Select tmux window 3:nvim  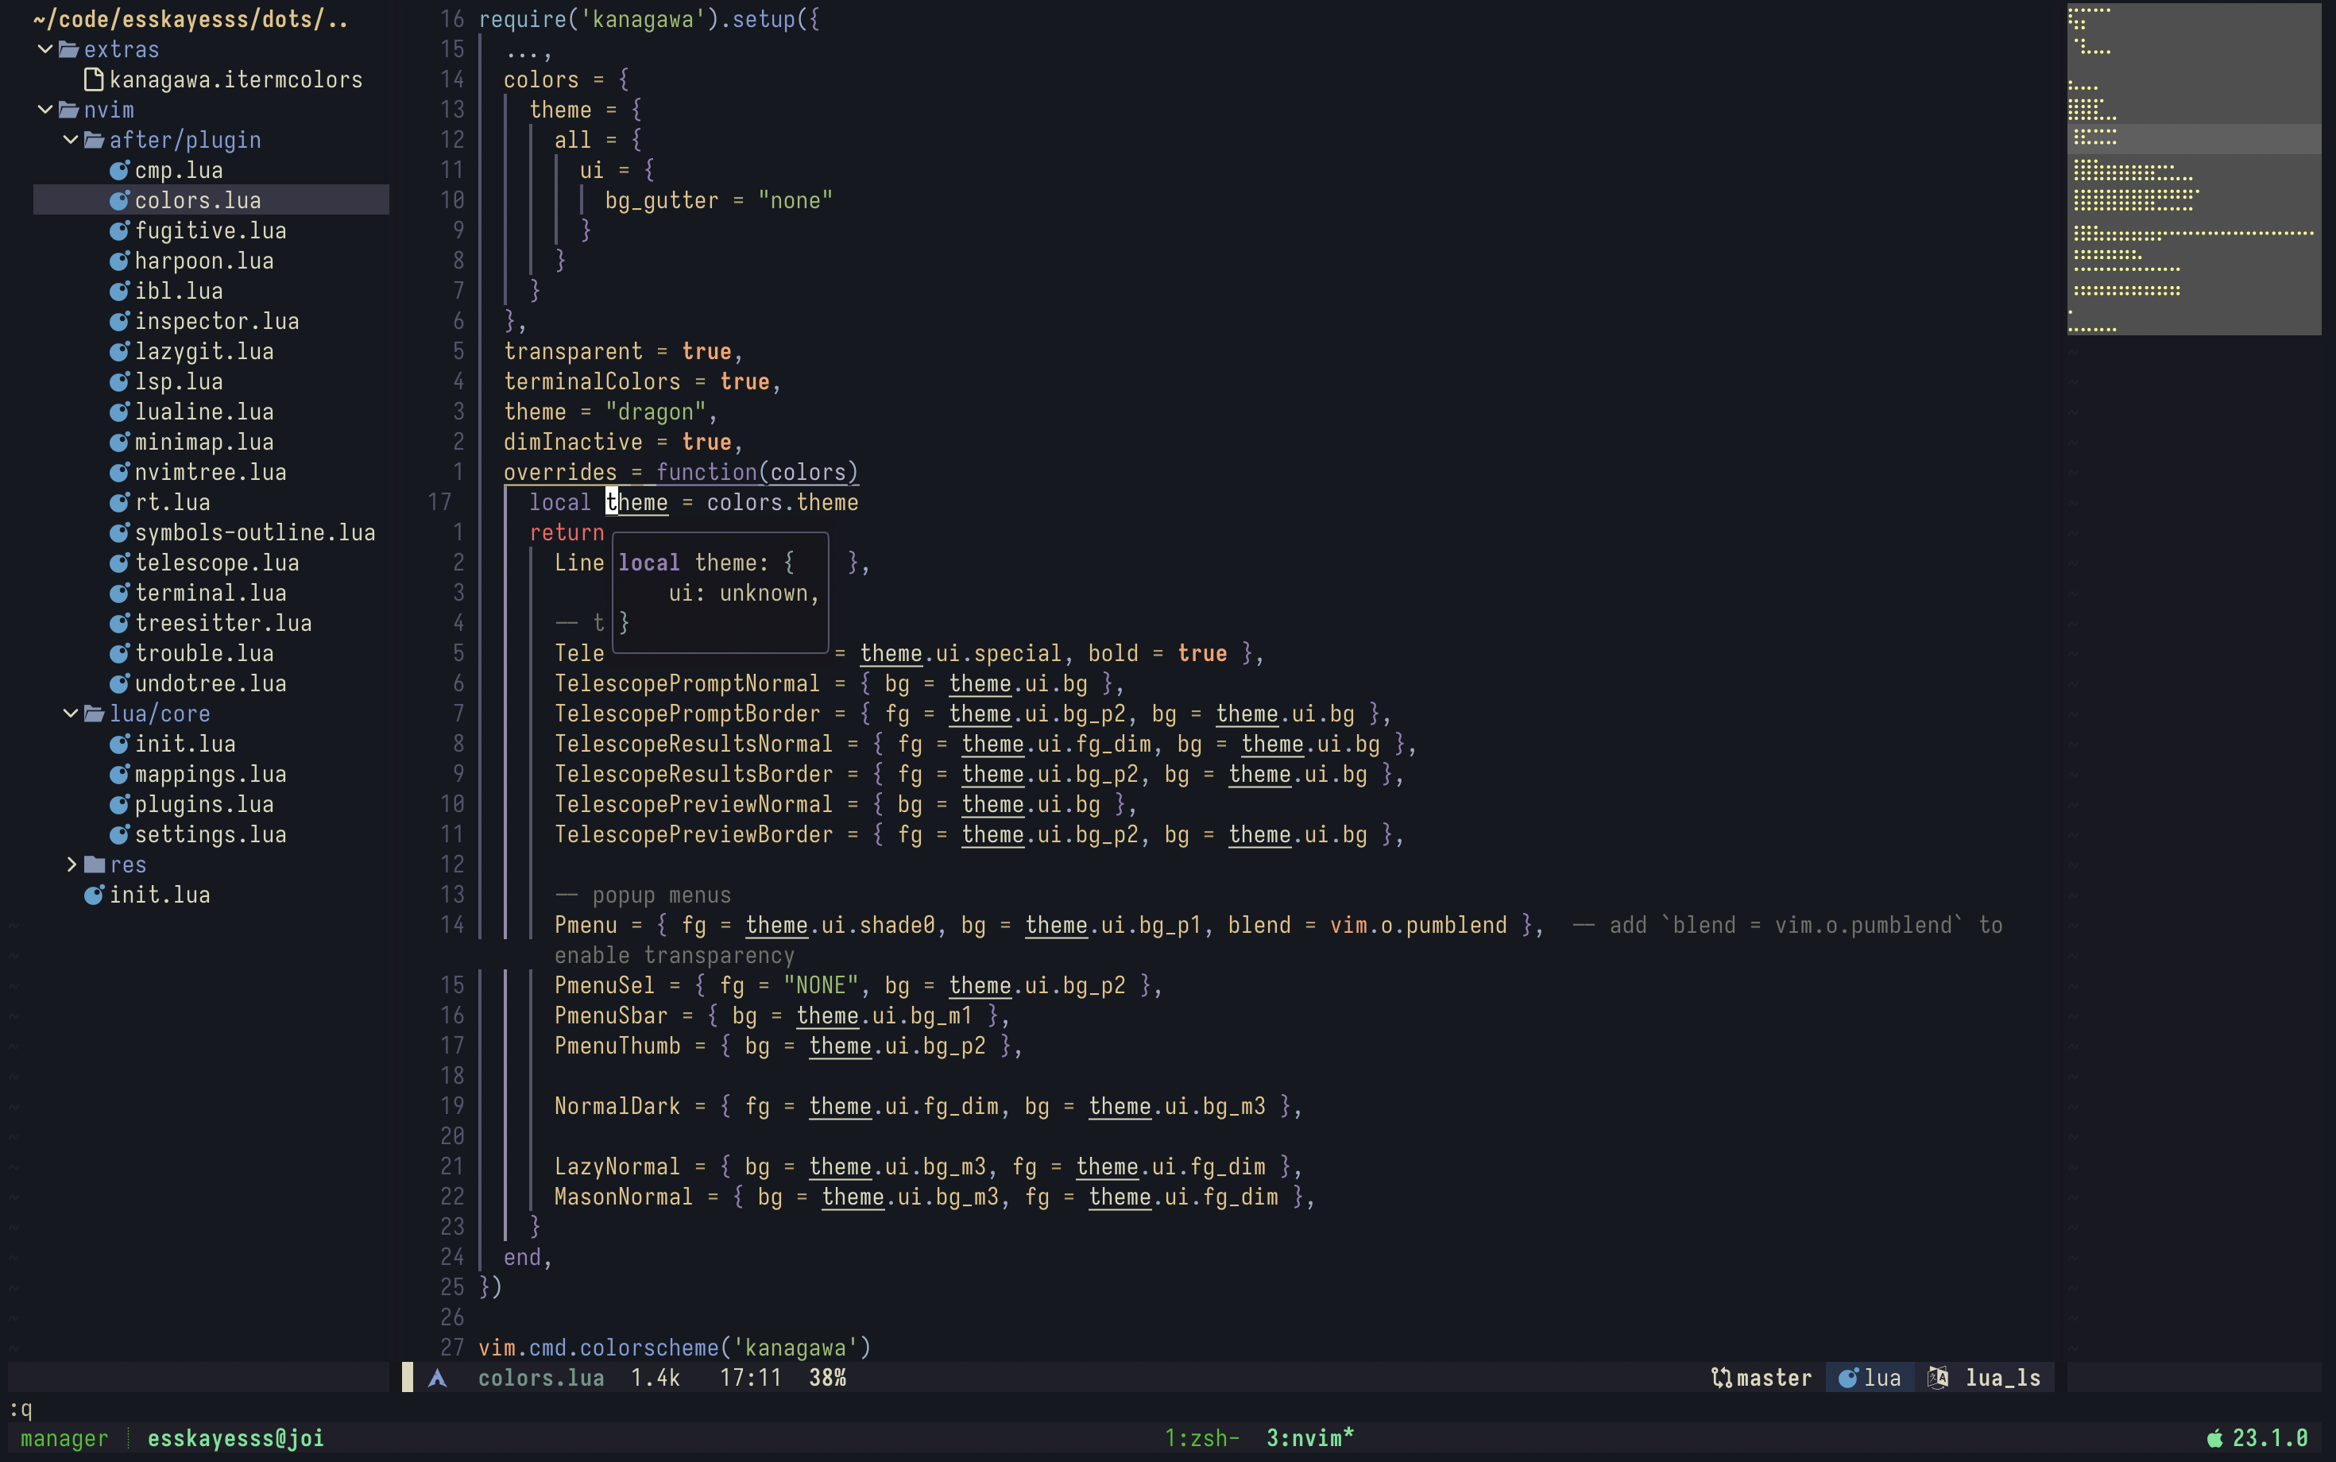(1310, 1439)
